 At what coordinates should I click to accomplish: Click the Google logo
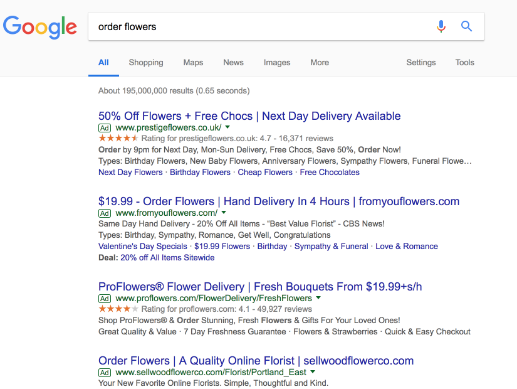coord(40,26)
